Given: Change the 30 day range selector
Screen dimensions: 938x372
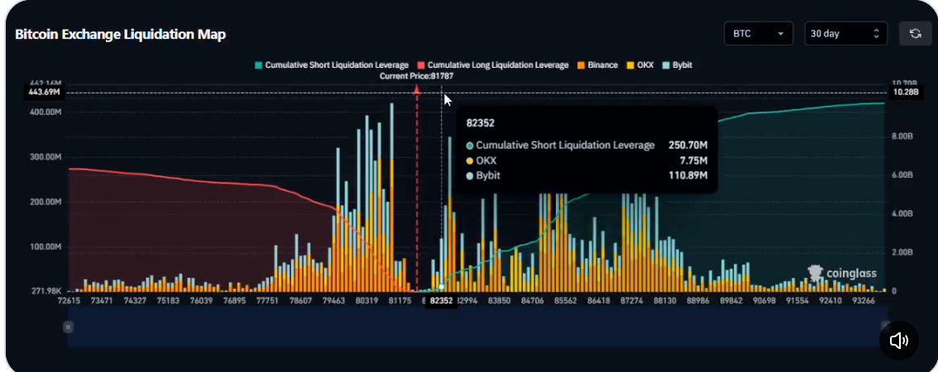Looking at the screenshot, I should [x=845, y=34].
